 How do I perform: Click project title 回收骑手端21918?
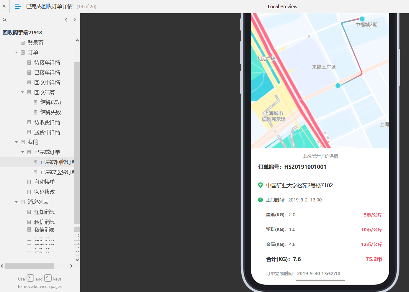(x=22, y=32)
